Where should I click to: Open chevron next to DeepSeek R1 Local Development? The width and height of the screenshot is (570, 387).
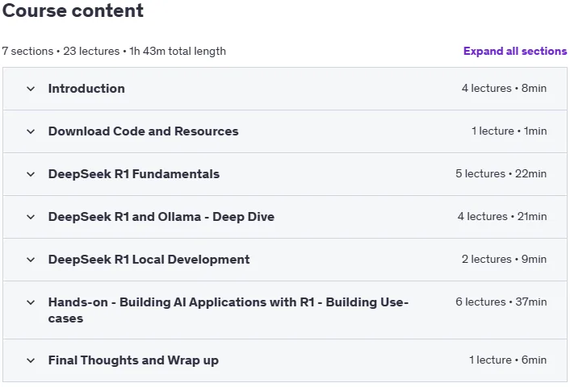click(x=31, y=260)
